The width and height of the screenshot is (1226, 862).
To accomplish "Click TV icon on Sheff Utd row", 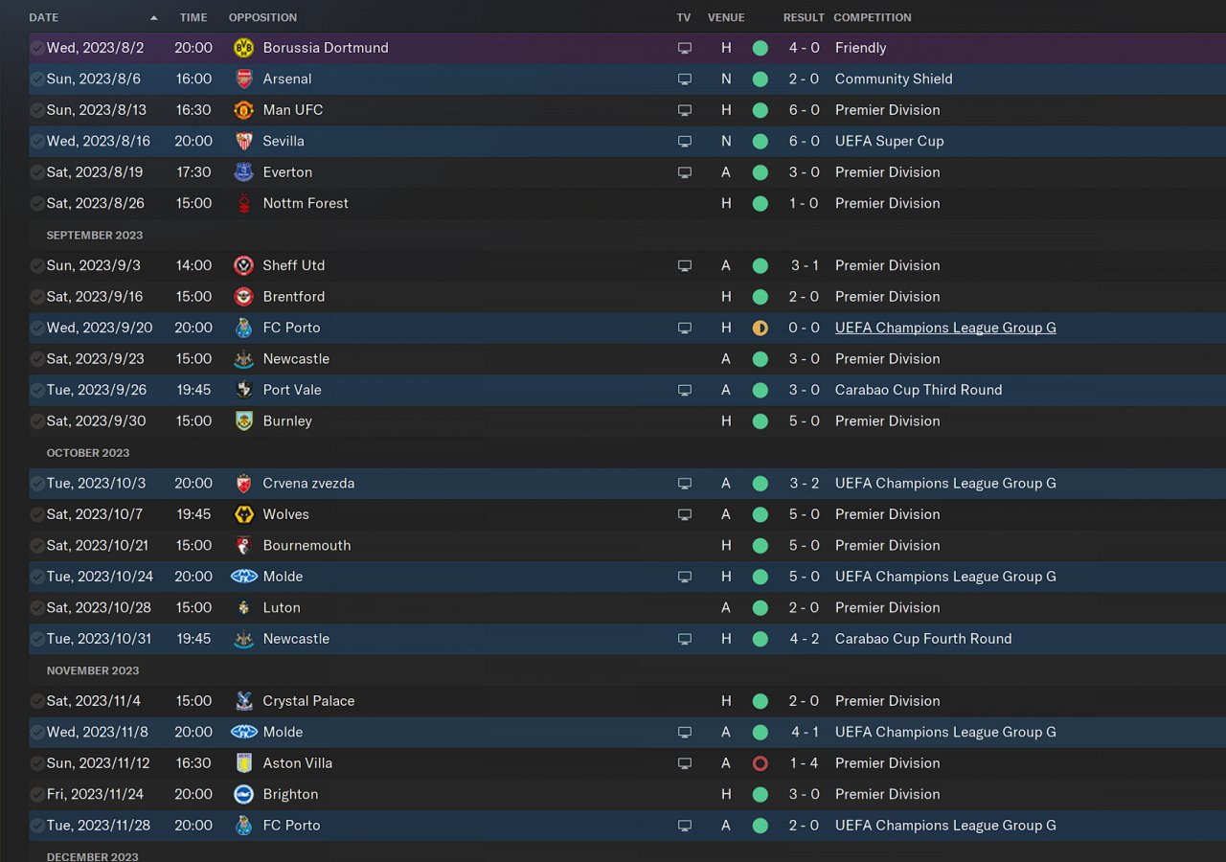I will [x=684, y=265].
